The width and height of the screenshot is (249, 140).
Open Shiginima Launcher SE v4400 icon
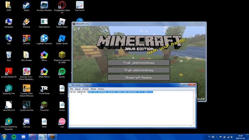[x=62, y=57]
